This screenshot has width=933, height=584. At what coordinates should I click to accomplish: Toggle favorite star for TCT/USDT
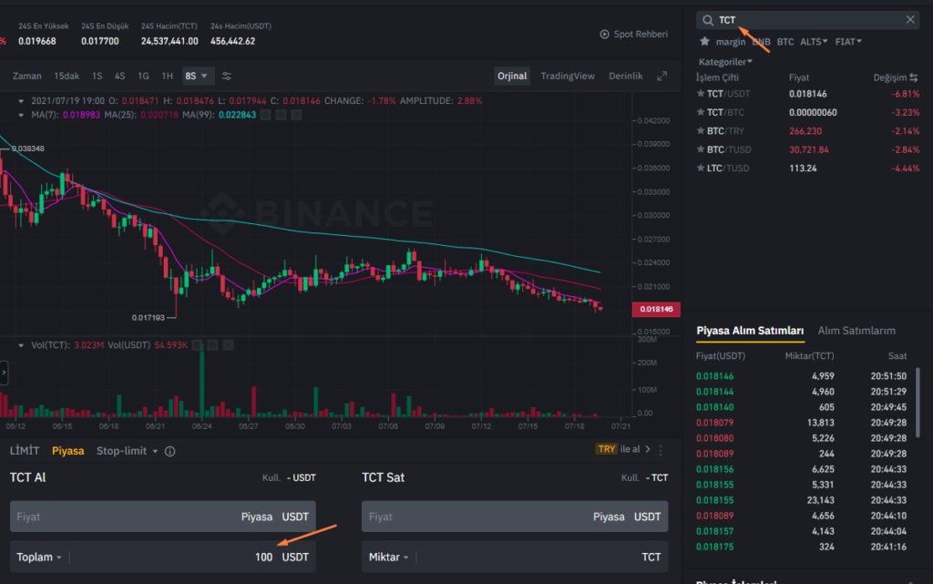click(x=701, y=93)
